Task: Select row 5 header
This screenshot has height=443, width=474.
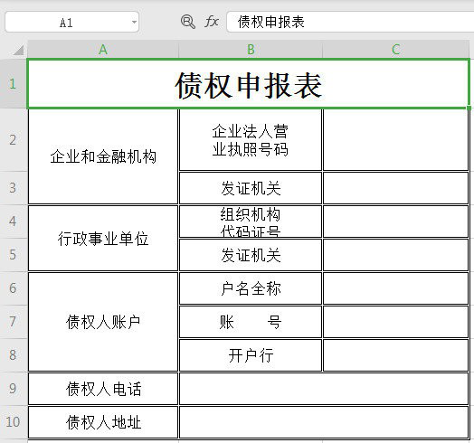Action: [x=13, y=255]
